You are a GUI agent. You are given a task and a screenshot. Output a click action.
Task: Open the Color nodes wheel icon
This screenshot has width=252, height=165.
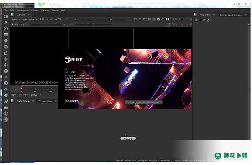coord(6,41)
